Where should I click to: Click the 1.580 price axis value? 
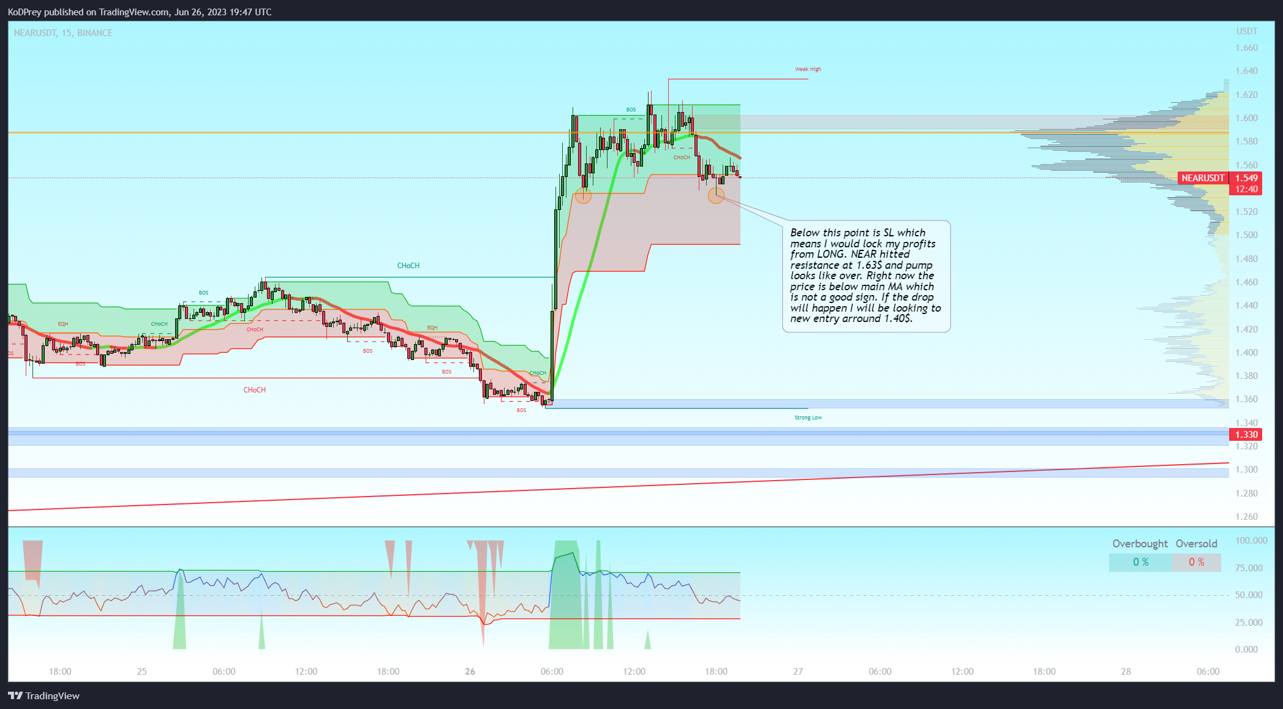1246,141
